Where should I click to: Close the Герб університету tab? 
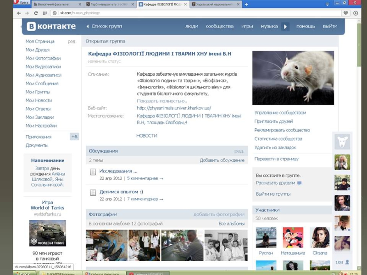coord(133,5)
